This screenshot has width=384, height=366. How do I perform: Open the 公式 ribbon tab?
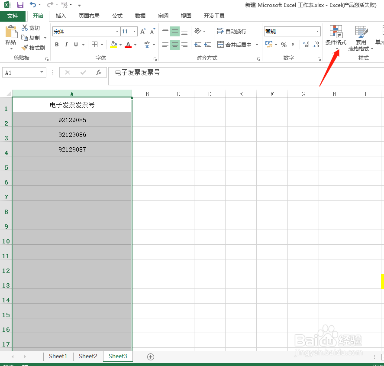(117, 16)
